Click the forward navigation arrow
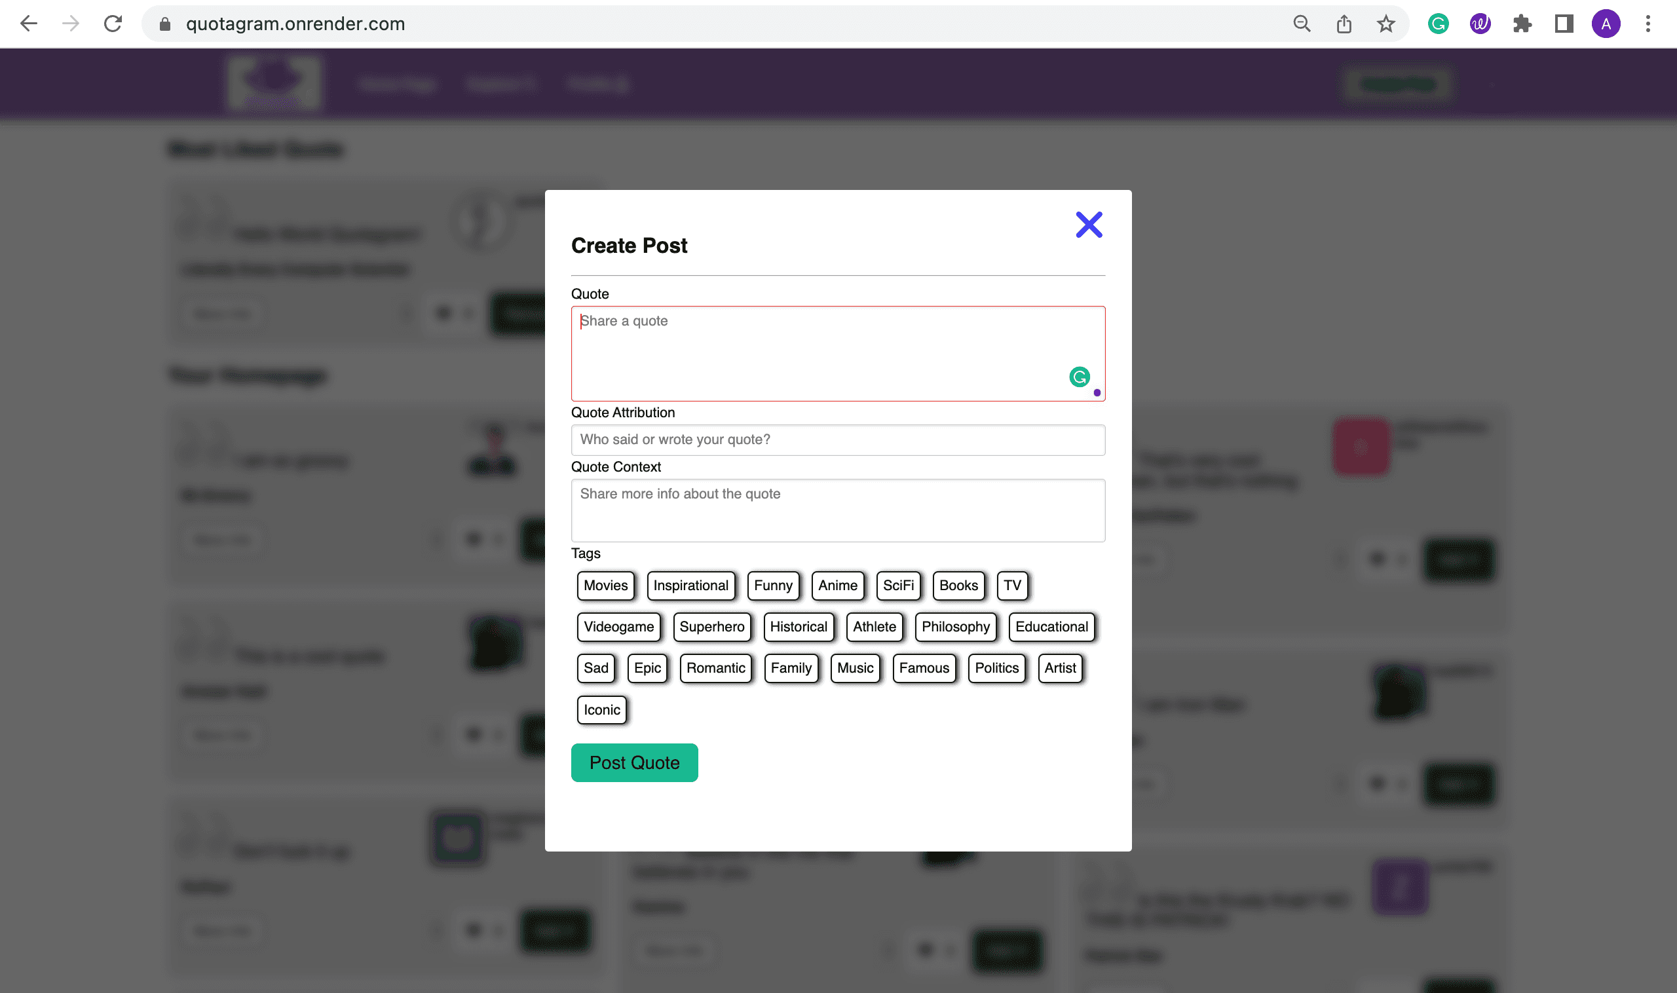The image size is (1677, 993). coord(71,24)
